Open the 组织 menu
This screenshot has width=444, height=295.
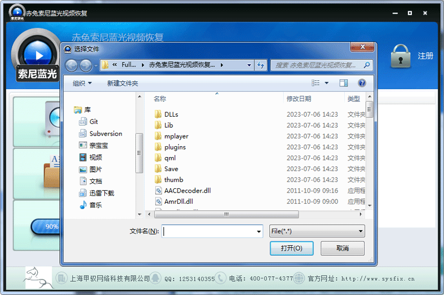(x=82, y=83)
